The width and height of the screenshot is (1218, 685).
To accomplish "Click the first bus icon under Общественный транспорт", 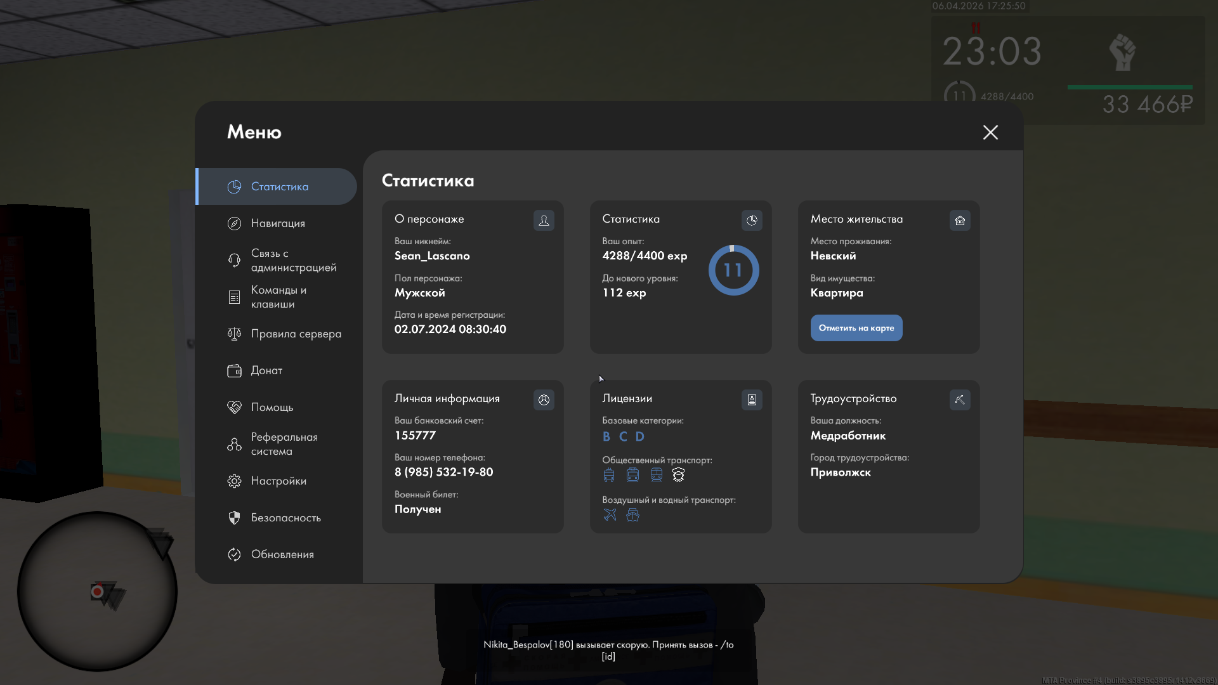I will click(x=609, y=475).
